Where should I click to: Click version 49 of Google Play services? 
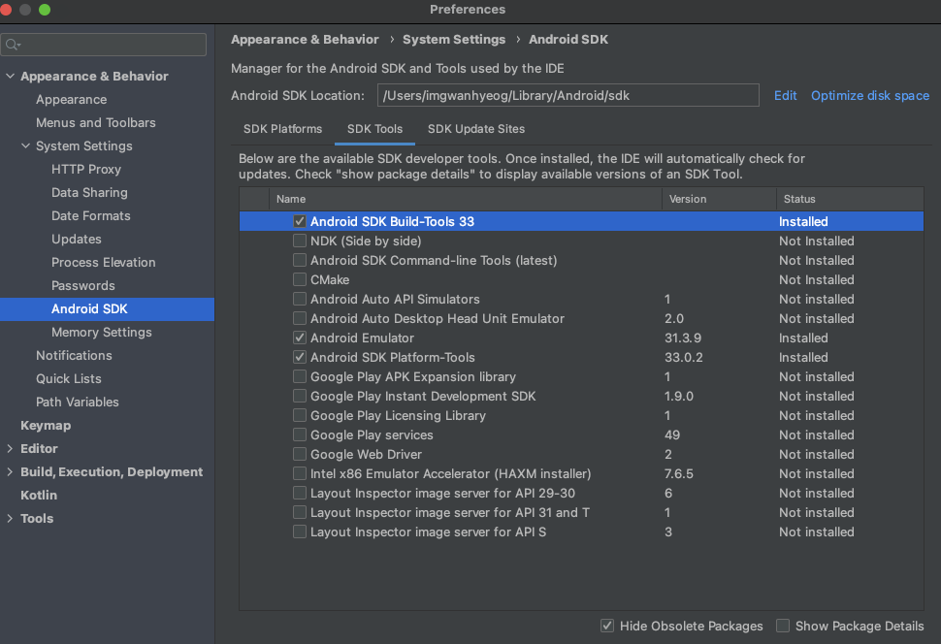click(672, 435)
